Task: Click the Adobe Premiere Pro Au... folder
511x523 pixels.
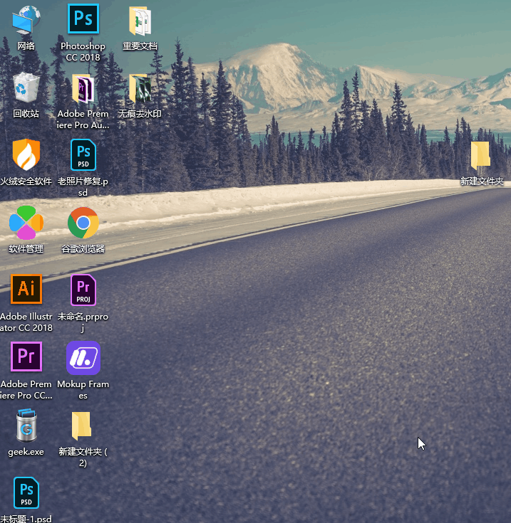Action: [x=83, y=88]
